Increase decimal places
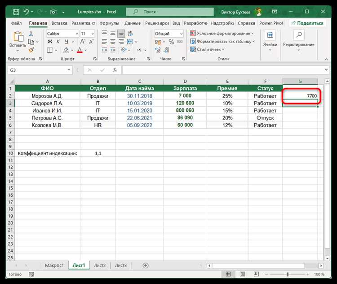This screenshot has height=284, width=337. click(158, 50)
